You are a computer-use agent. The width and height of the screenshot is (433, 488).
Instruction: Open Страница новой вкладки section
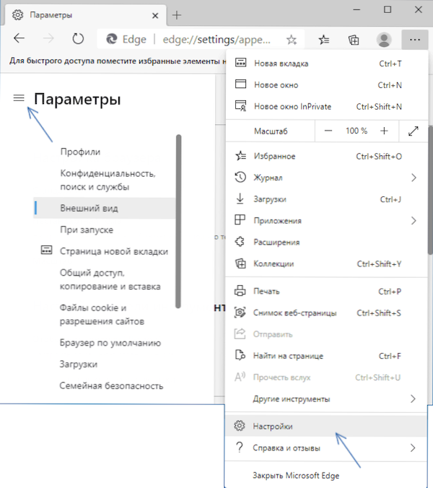coord(114,251)
